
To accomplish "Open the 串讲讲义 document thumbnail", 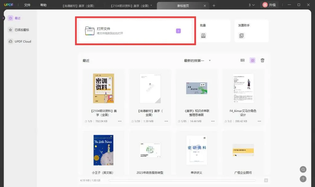I will [x=196, y=150].
